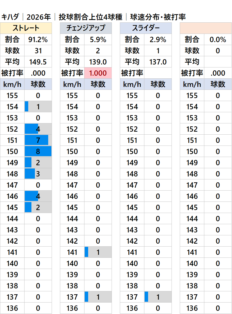Click the スライダー 2.9% ratio cell
Image resolution: width=232 pixels, height=314 pixels.
click(158, 40)
